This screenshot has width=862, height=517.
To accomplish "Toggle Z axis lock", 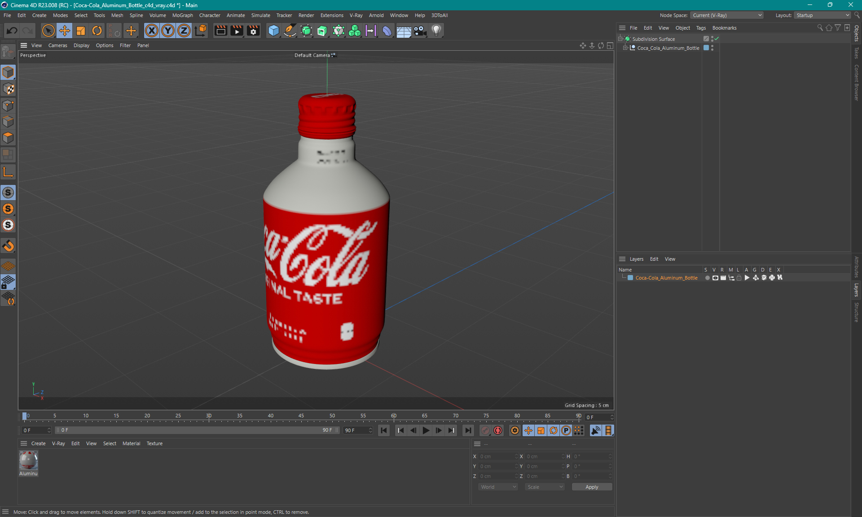I will pos(184,31).
